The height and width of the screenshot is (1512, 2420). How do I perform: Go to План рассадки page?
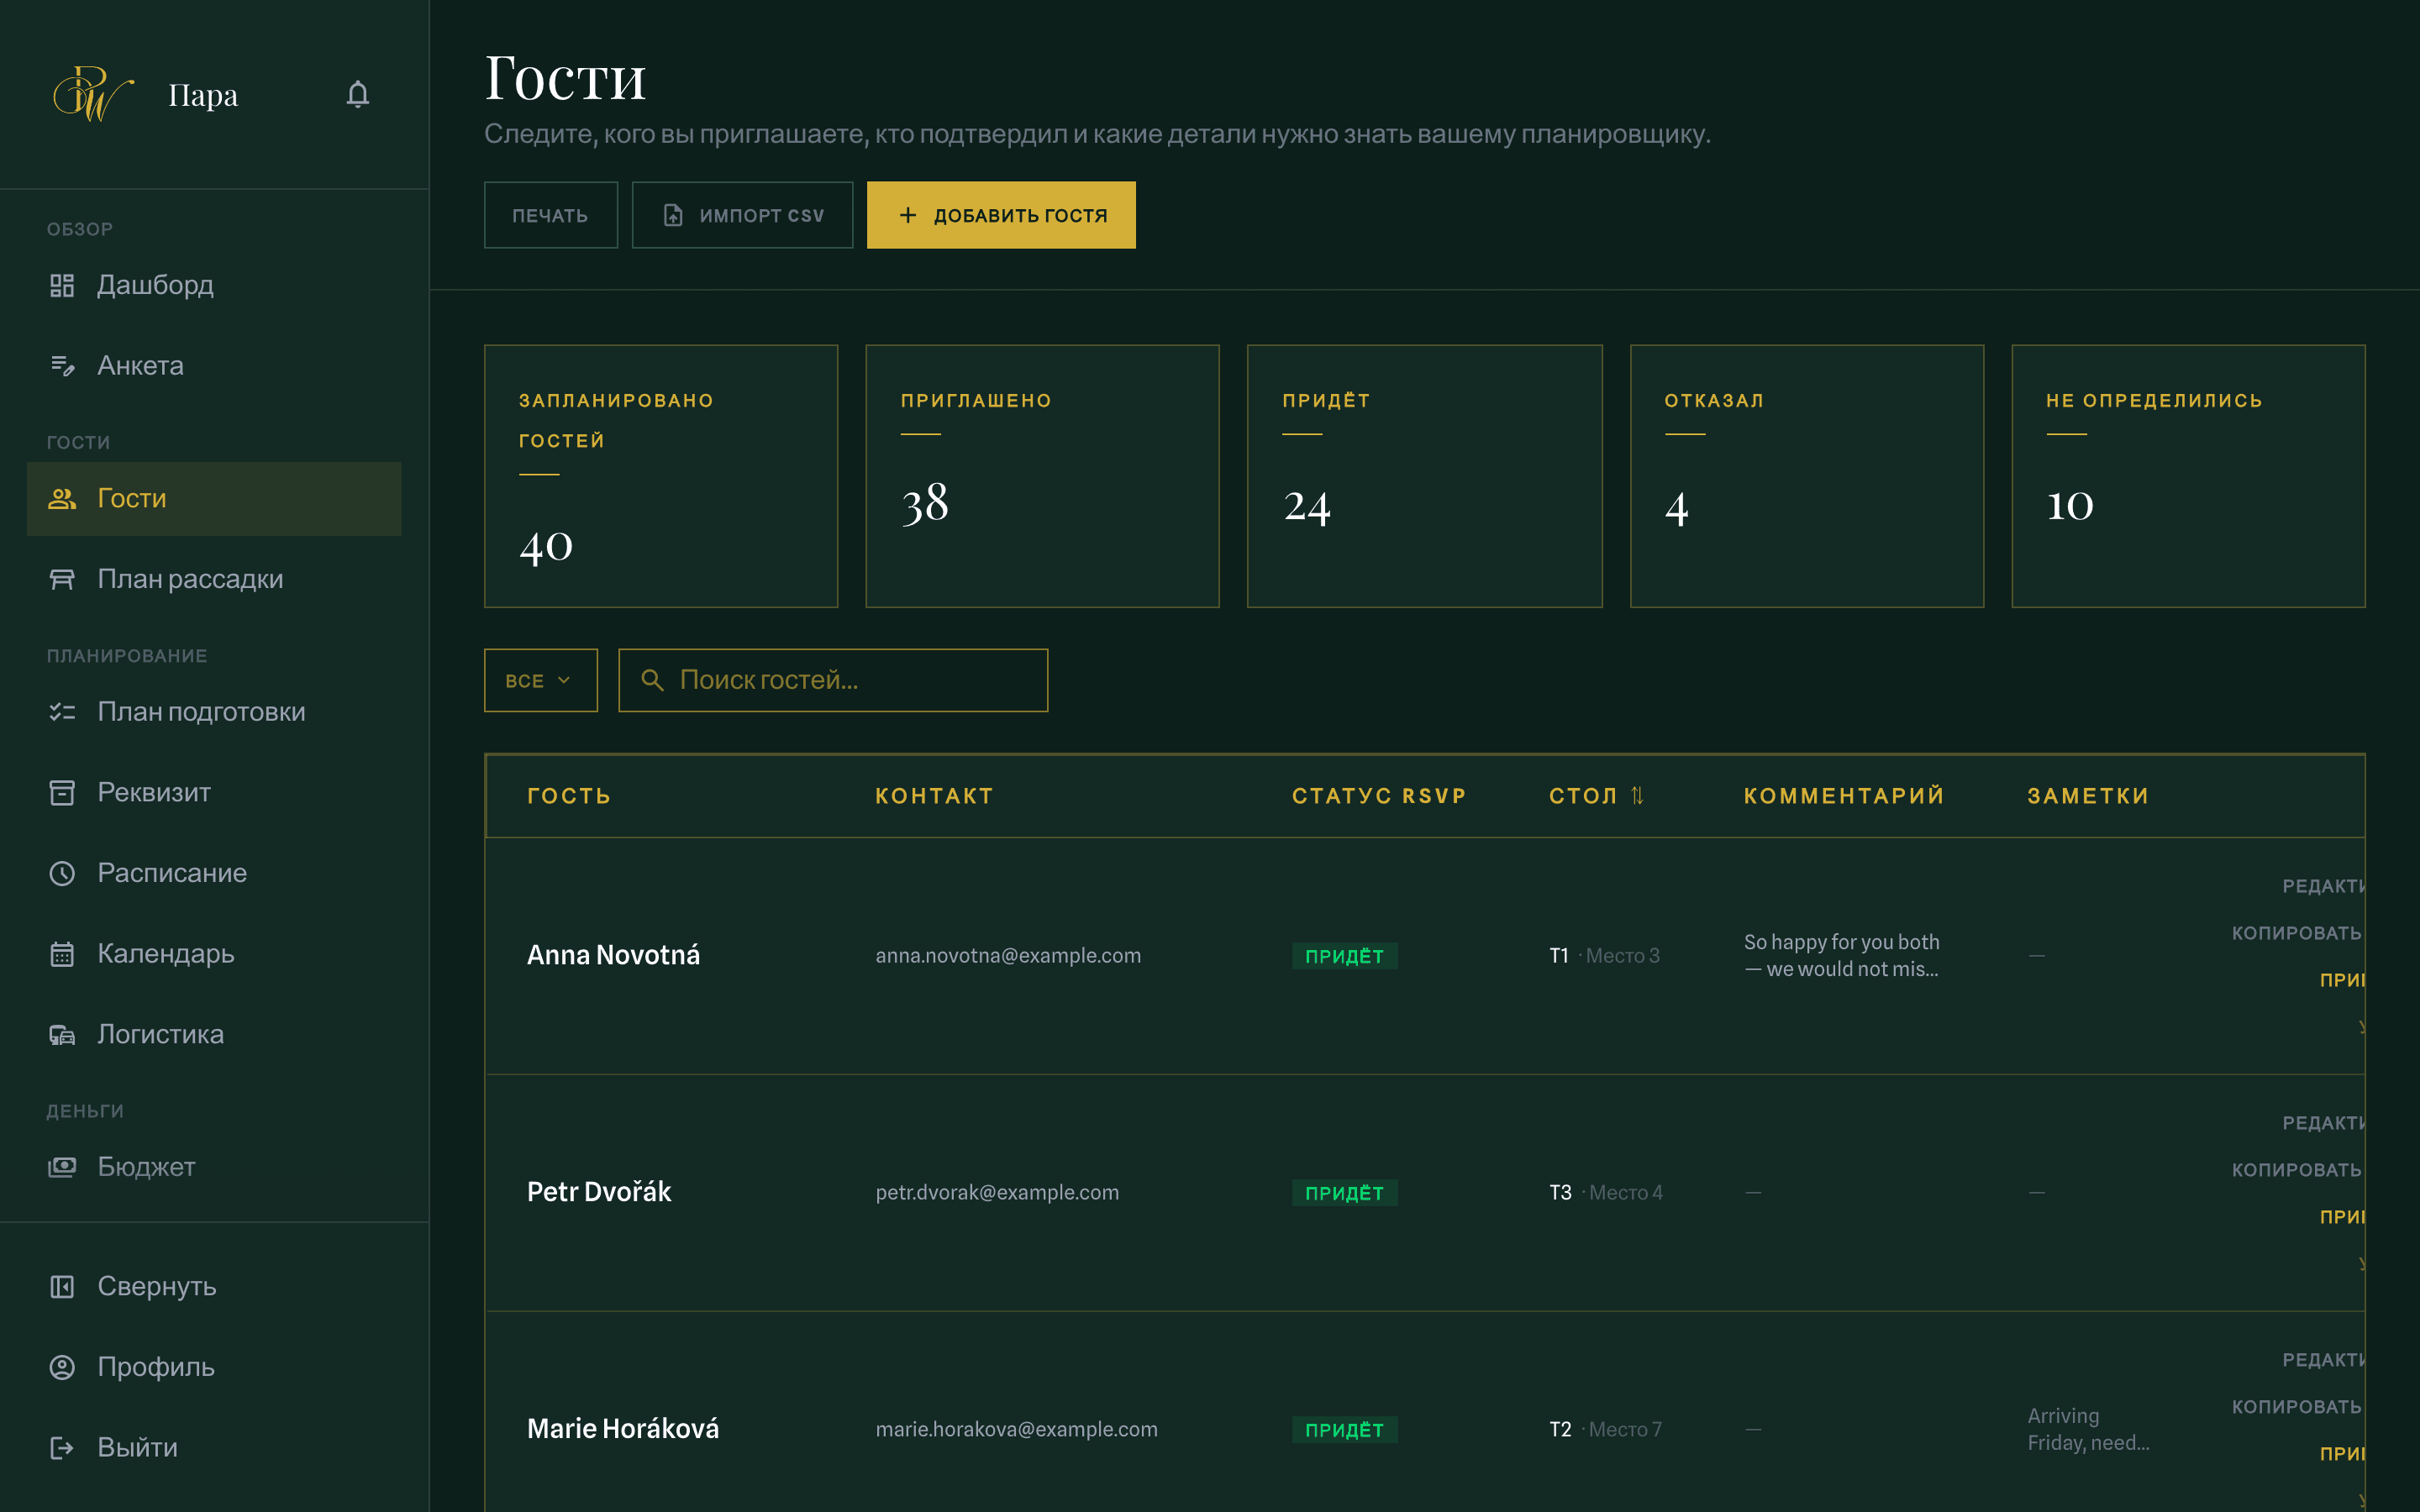pyautogui.click(x=214, y=579)
